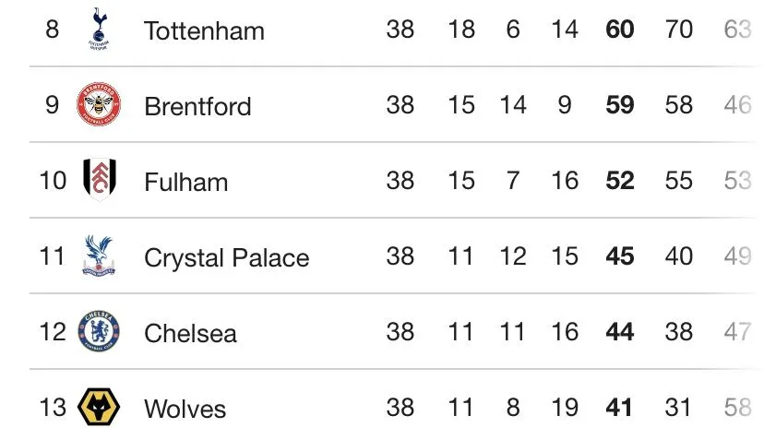Open the Wolves team name link
Viewport: 764px width, 428px height.
coord(185,408)
